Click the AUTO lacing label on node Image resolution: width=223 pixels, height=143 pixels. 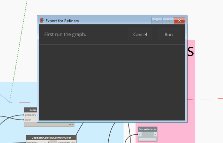pyautogui.click(x=71, y=125)
